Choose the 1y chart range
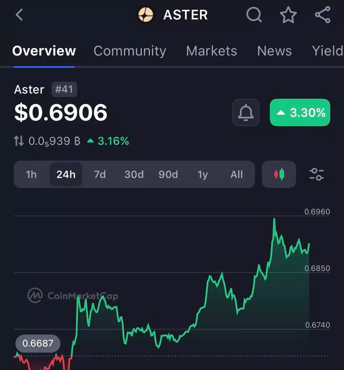Screen dimensions: 344x370 pyautogui.click(x=202, y=175)
